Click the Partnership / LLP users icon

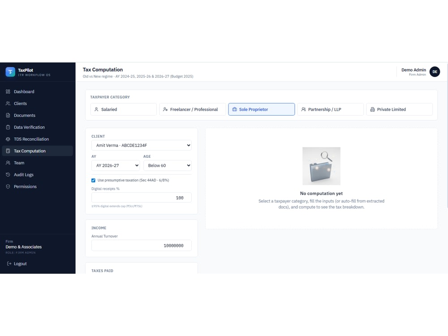303,109
